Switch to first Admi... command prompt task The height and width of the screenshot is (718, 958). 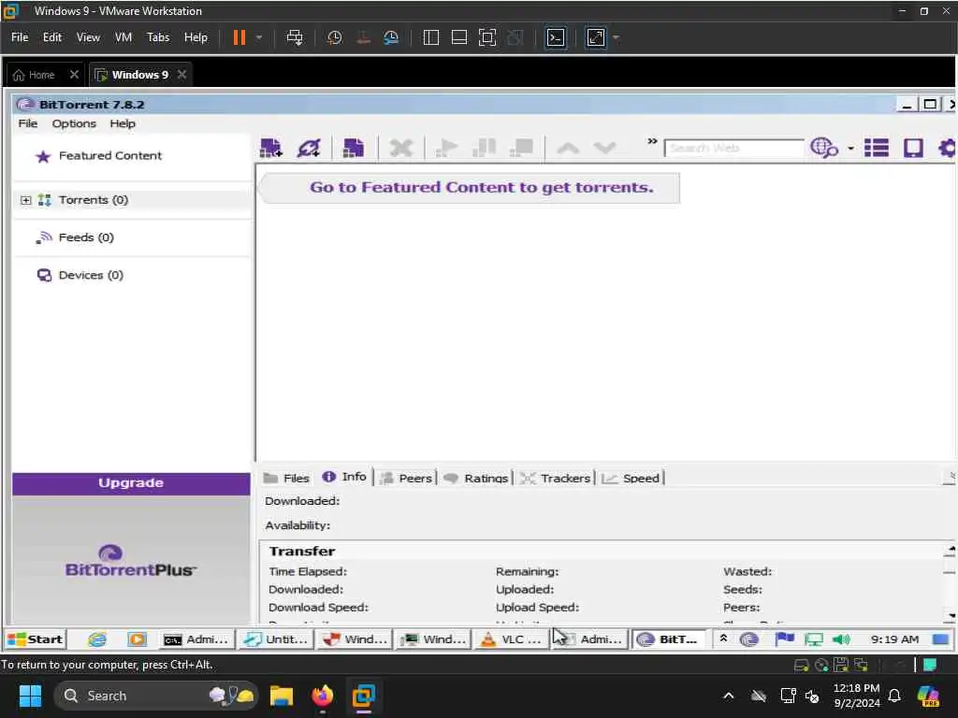pos(196,639)
